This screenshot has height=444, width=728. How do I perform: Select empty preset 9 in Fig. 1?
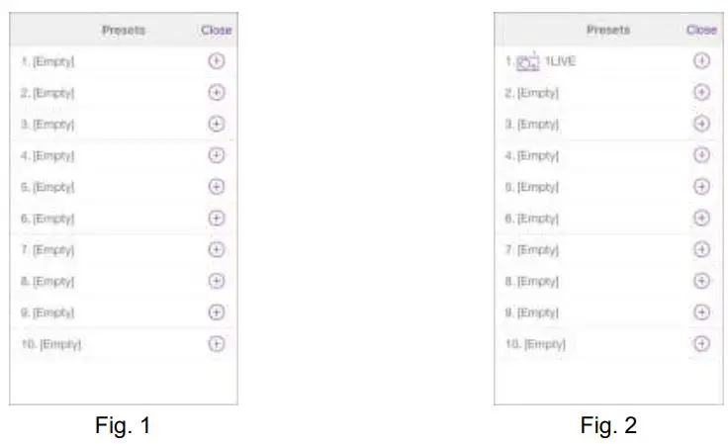48,313
